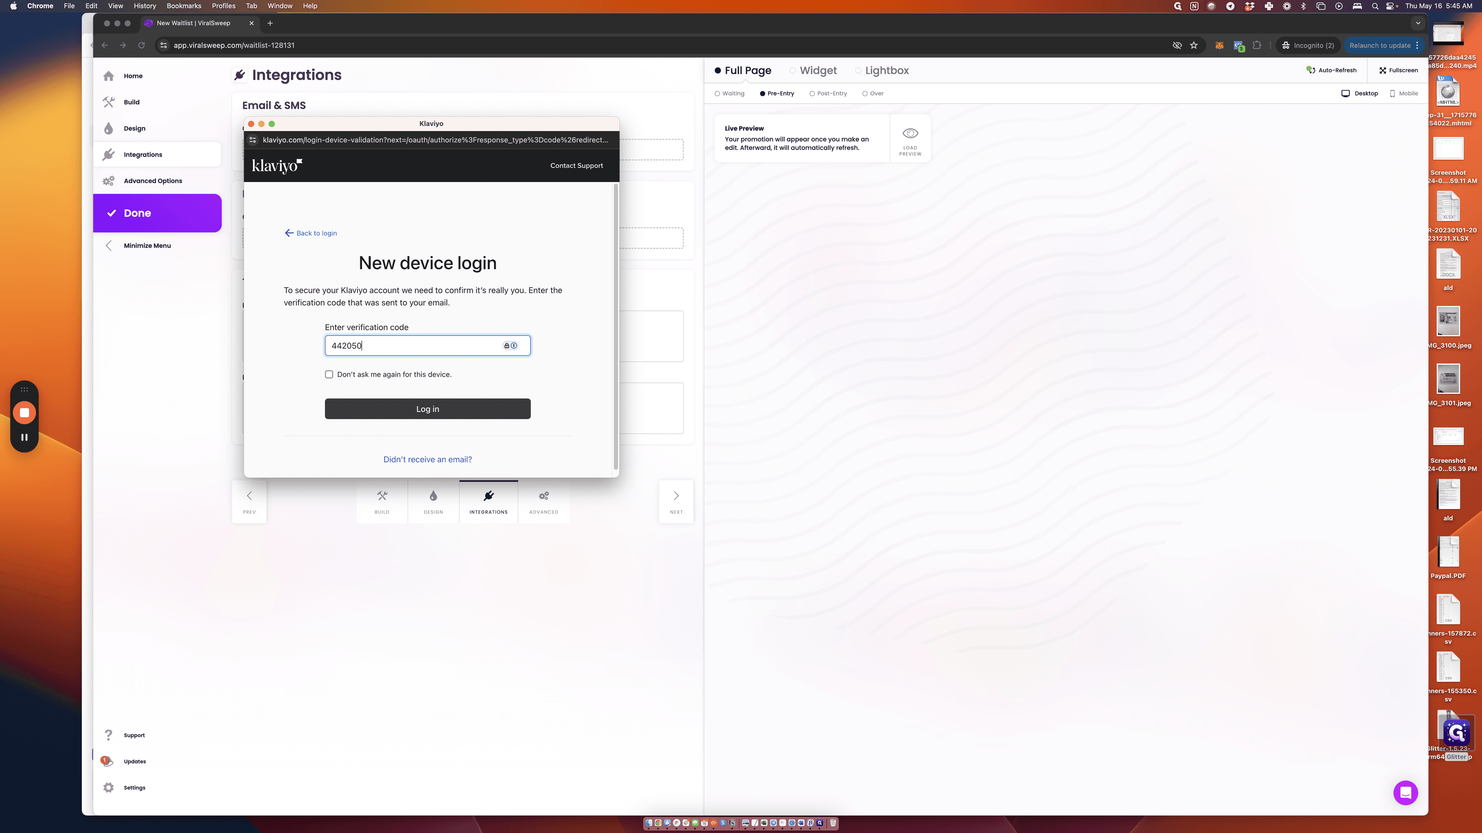The image size is (1482, 833).
Task: Open the Profiles menu in menu bar
Action: coord(223,6)
